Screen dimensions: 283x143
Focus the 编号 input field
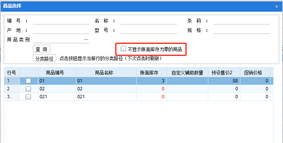61,21
